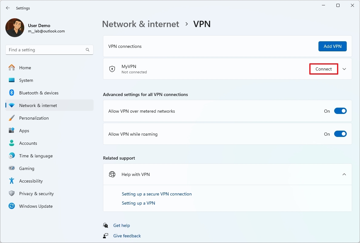360x243 pixels.
Task: Open Accounts settings
Action: point(29,143)
